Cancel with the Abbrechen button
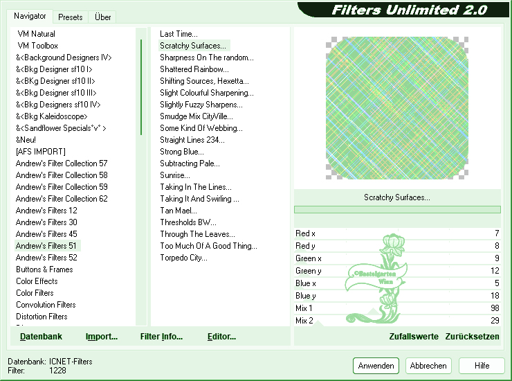 click(x=428, y=366)
